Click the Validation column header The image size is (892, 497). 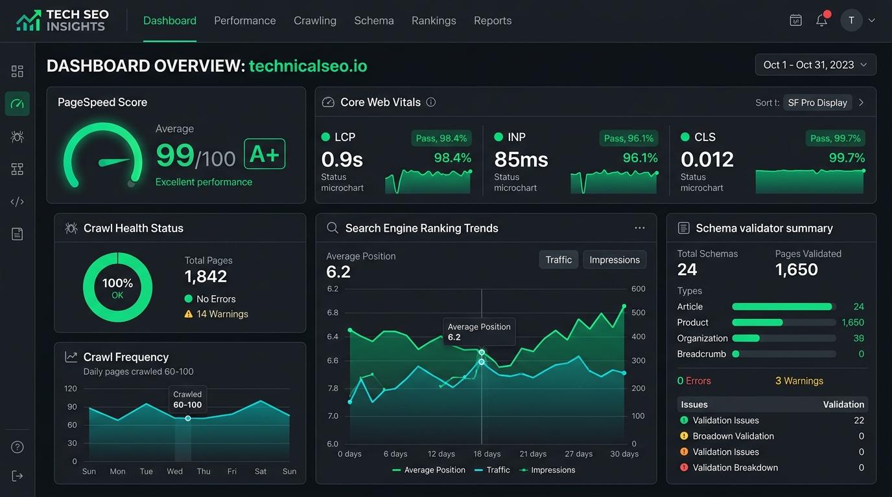click(x=843, y=404)
